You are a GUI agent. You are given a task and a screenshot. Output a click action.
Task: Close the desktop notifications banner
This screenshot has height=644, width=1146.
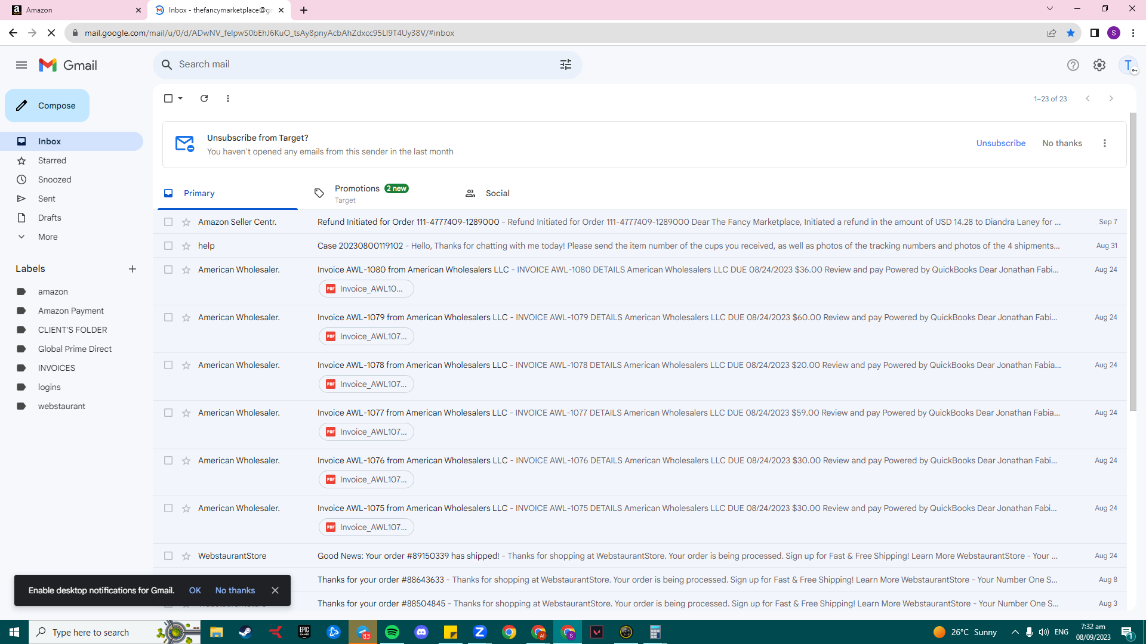pos(275,590)
